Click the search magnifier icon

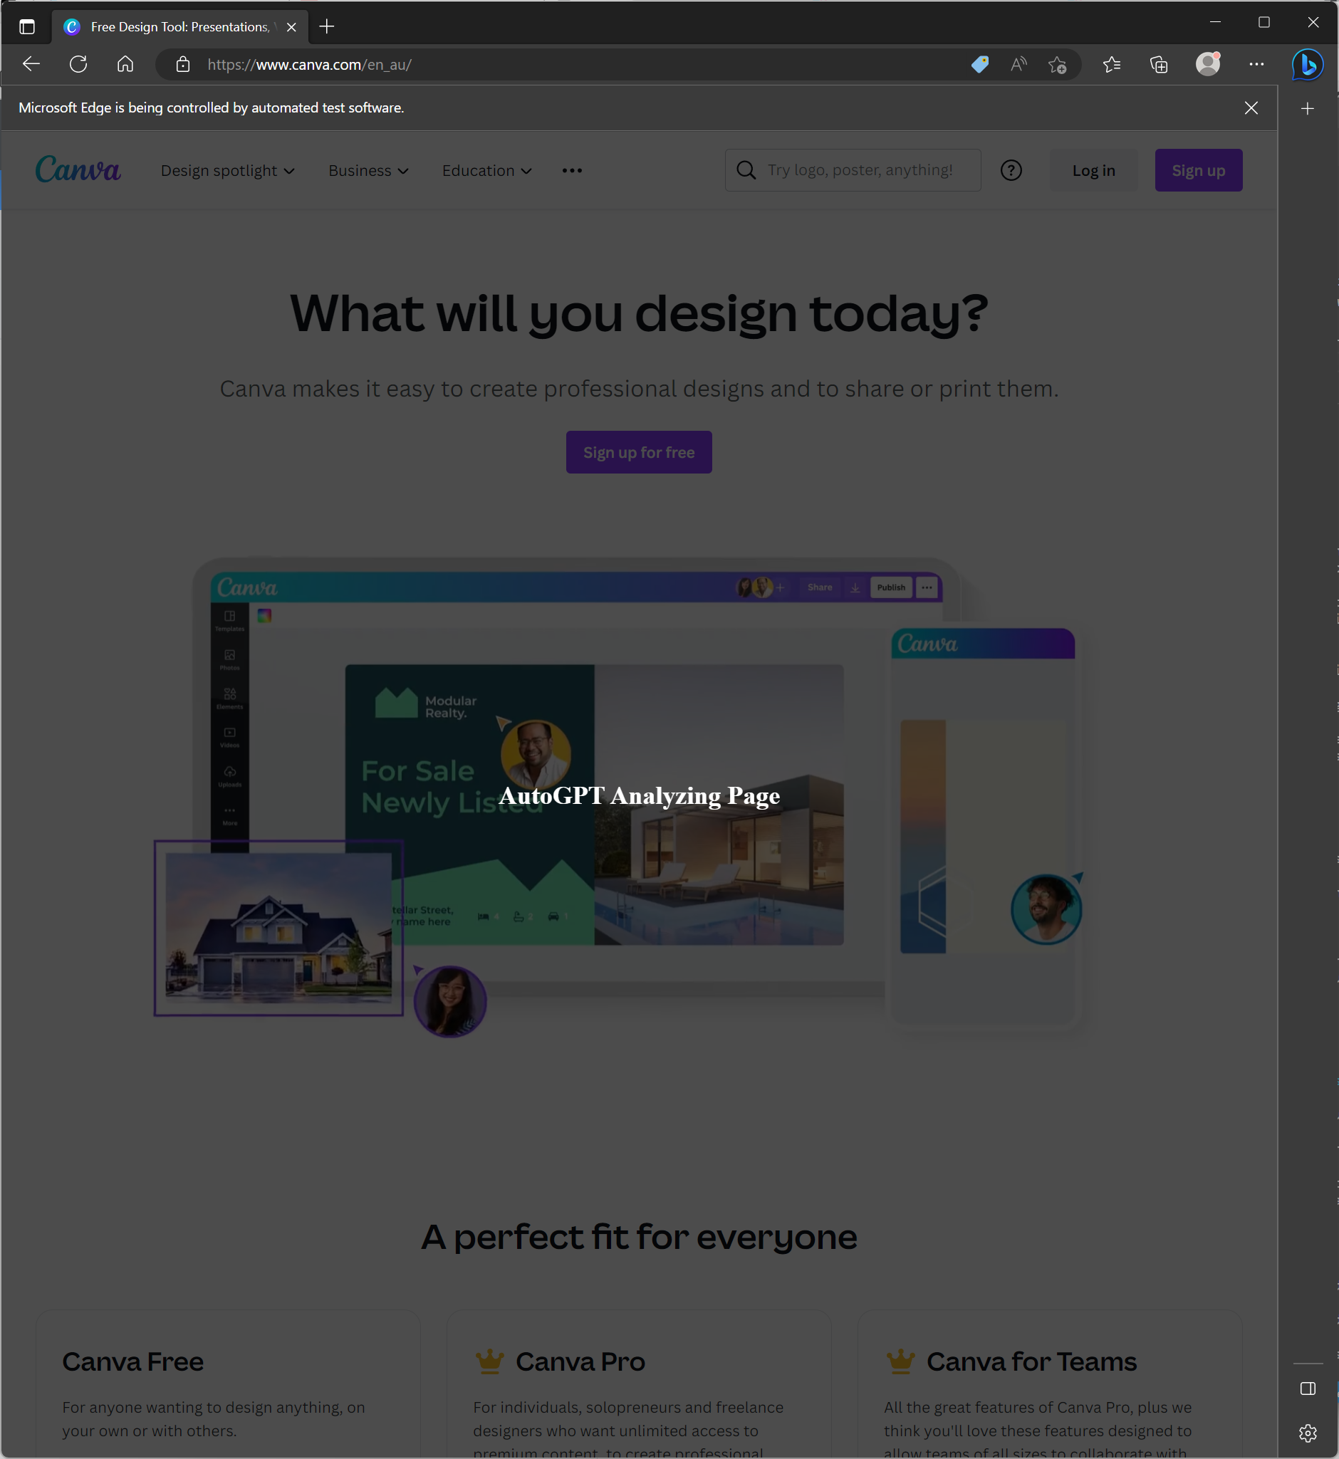click(x=746, y=169)
